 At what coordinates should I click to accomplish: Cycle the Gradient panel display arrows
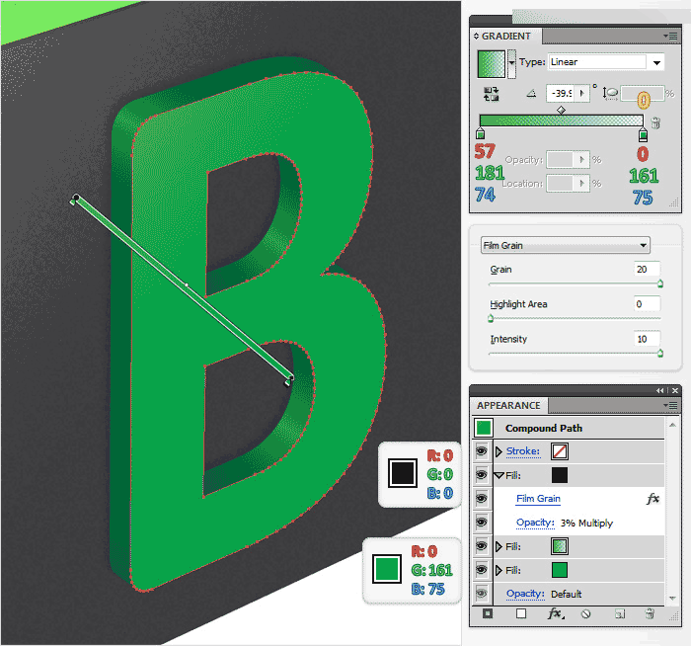(x=476, y=37)
